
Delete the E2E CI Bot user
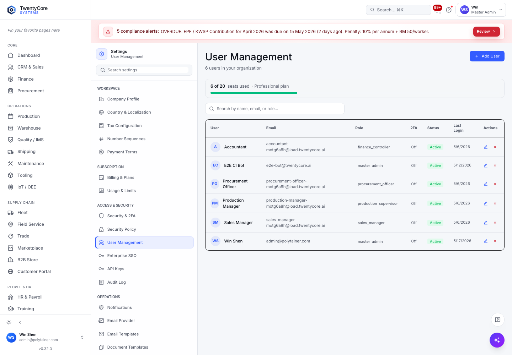click(x=495, y=165)
